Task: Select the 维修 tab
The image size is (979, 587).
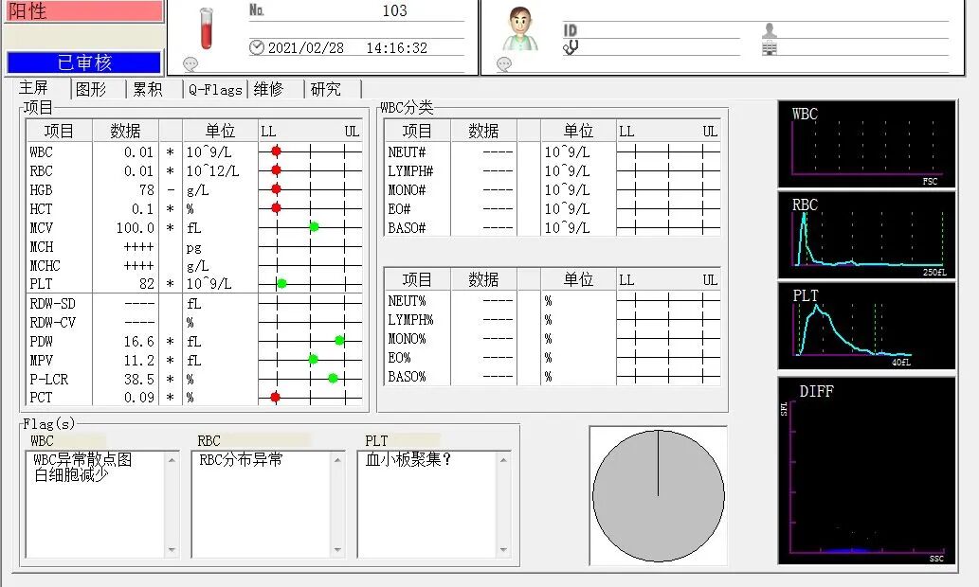Action: coord(268,89)
